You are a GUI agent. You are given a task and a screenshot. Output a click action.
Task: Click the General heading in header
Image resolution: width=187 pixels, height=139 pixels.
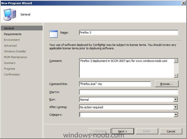tap(25, 14)
